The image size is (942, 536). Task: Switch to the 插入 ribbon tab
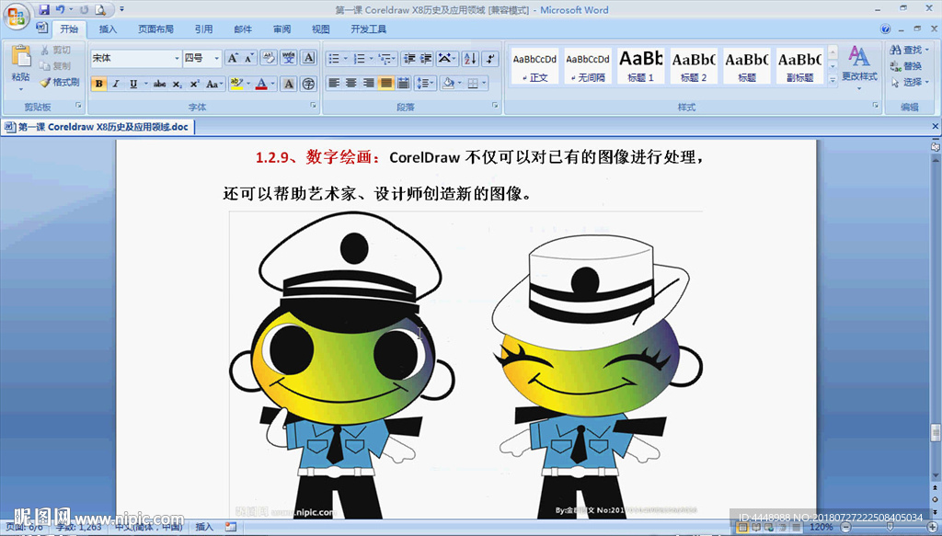pos(108,29)
